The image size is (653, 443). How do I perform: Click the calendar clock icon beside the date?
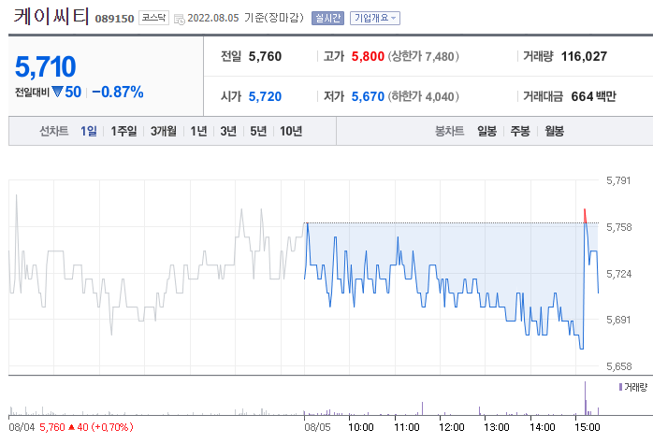[x=180, y=19]
